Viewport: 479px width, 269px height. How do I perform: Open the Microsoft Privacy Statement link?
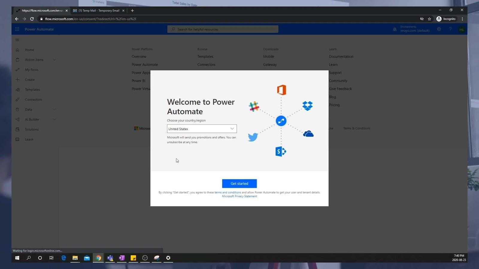239,196
